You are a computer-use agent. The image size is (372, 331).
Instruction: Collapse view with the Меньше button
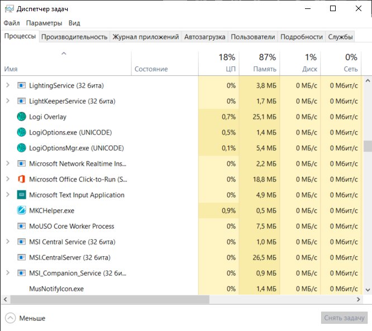25,318
